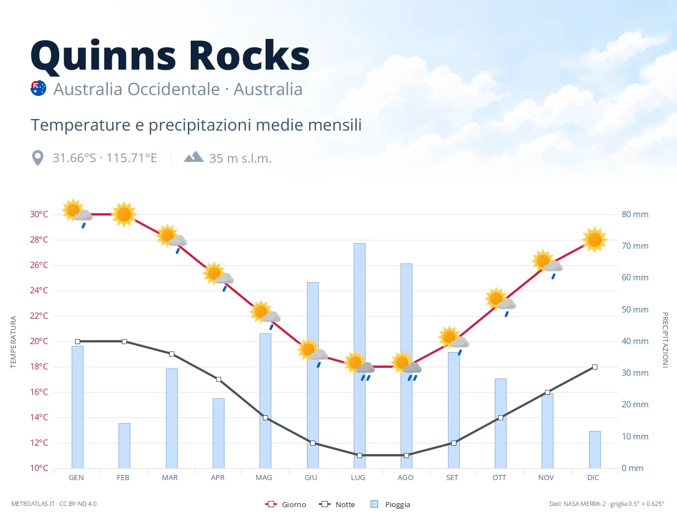
Task: Click the Australian flag icon
Action: [x=38, y=89]
